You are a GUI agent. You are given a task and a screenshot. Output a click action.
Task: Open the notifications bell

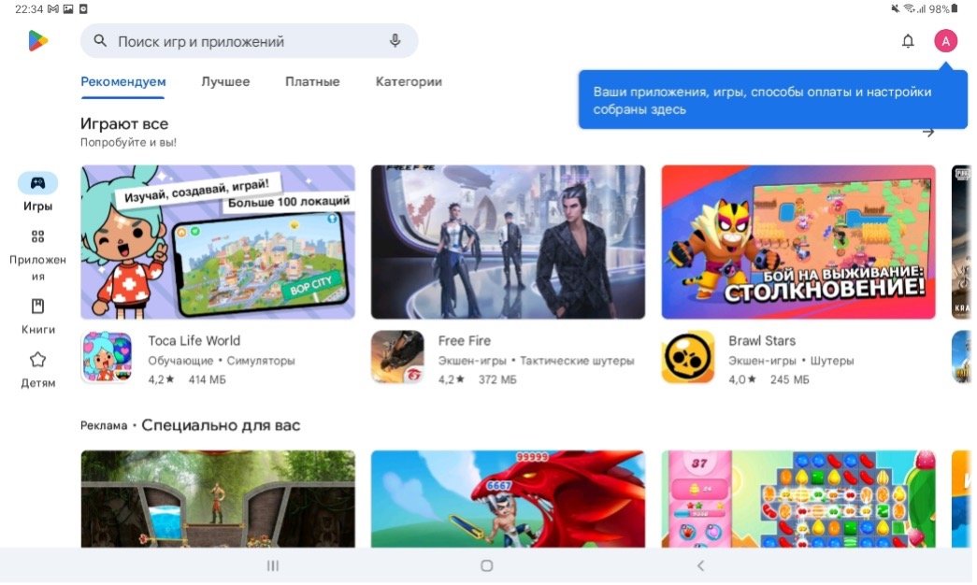(907, 41)
